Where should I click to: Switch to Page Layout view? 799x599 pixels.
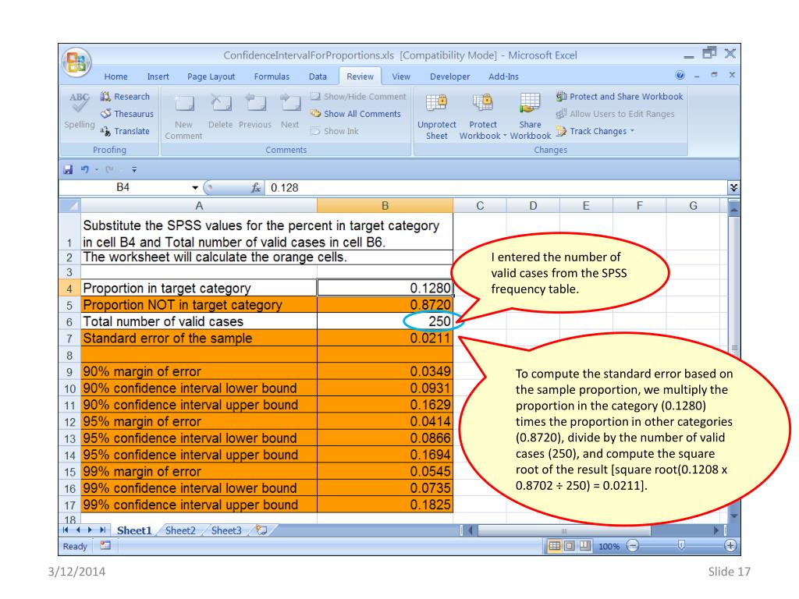pos(570,546)
